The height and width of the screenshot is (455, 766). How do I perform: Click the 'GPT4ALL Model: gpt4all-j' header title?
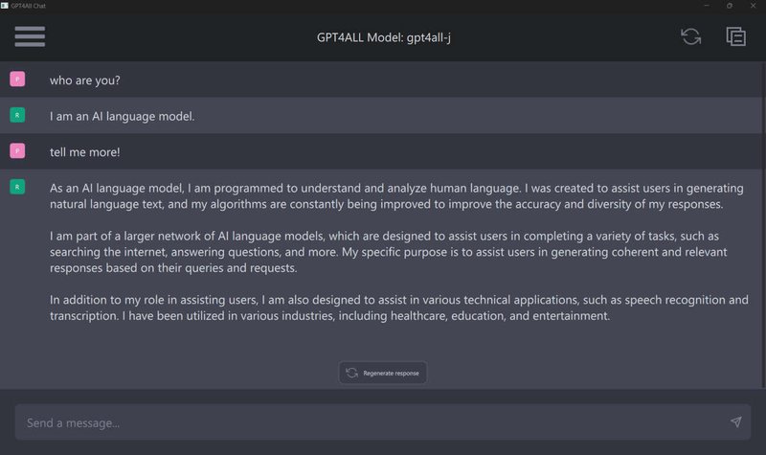pyautogui.click(x=384, y=37)
